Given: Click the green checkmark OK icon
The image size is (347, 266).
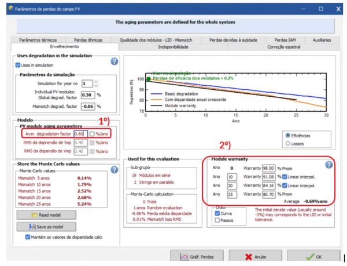Looking at the screenshot, I should (x=309, y=257).
